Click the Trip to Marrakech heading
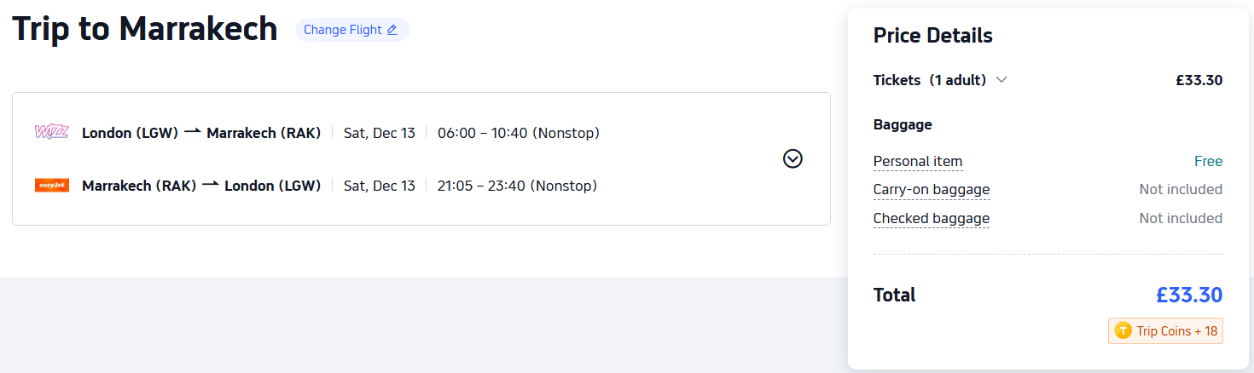Screen dimensions: 1254x373 145,29
